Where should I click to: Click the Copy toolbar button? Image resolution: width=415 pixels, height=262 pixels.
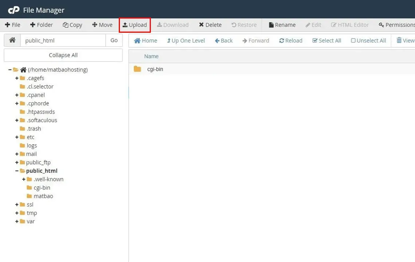[72, 25]
